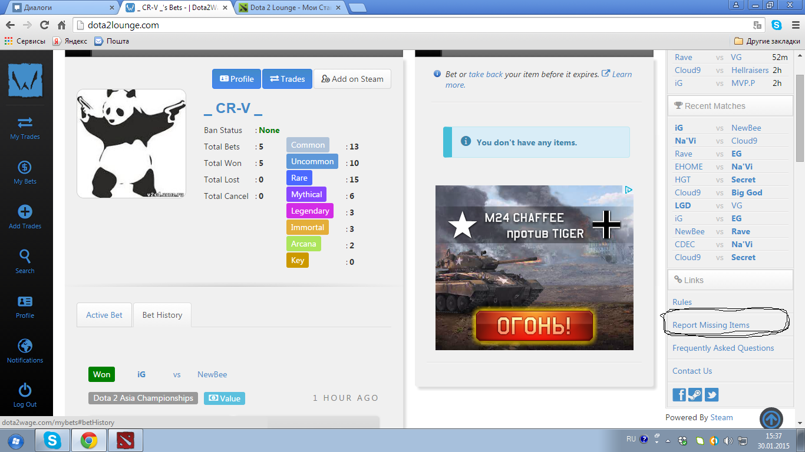
Task: Click the address bar URL field
Action: pos(413,25)
